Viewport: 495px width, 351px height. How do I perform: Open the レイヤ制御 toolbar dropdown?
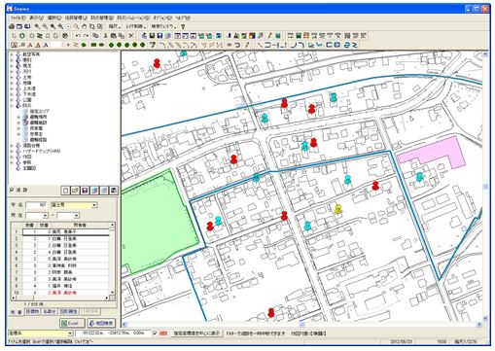tap(136, 26)
